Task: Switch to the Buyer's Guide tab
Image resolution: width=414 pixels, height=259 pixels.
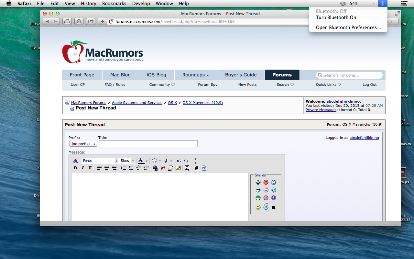Action: point(241,75)
